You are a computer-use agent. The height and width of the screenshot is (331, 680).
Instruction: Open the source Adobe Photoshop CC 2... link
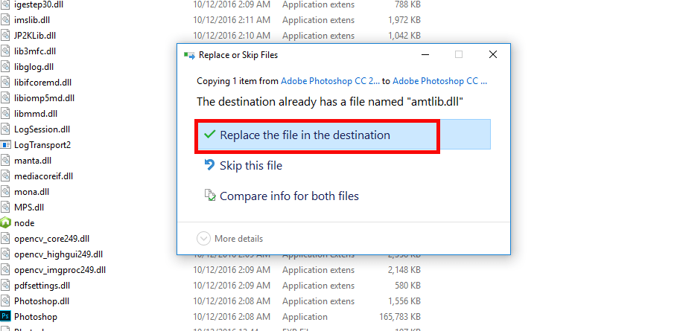tap(330, 80)
